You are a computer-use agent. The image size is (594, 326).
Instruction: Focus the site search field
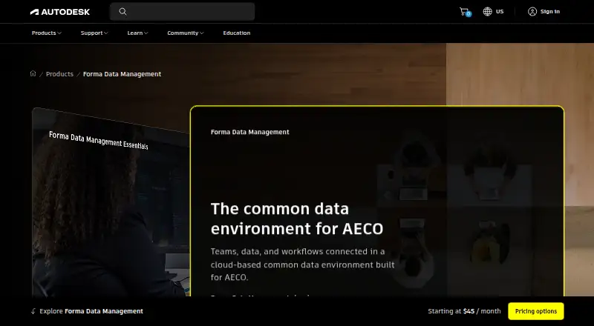[182, 12]
